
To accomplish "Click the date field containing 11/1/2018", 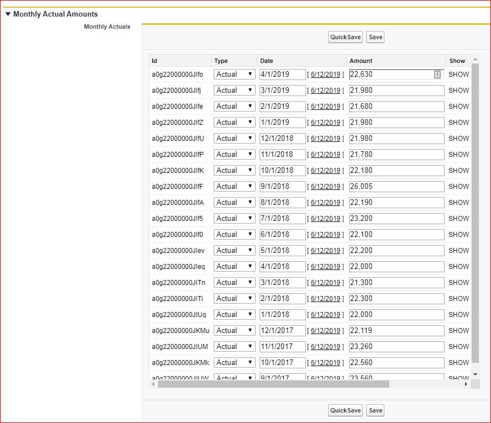I will tap(282, 155).
